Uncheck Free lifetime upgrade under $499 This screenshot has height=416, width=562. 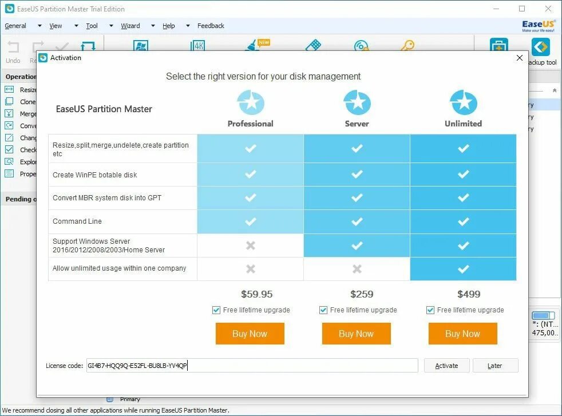(430, 310)
